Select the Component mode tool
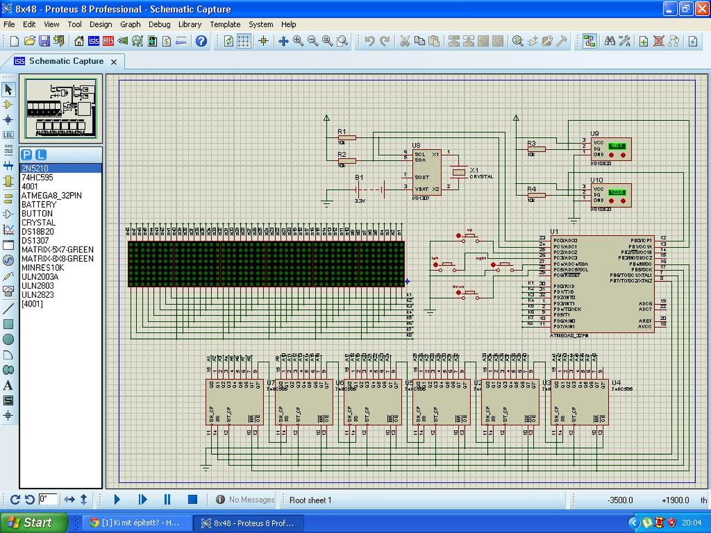 click(8, 104)
